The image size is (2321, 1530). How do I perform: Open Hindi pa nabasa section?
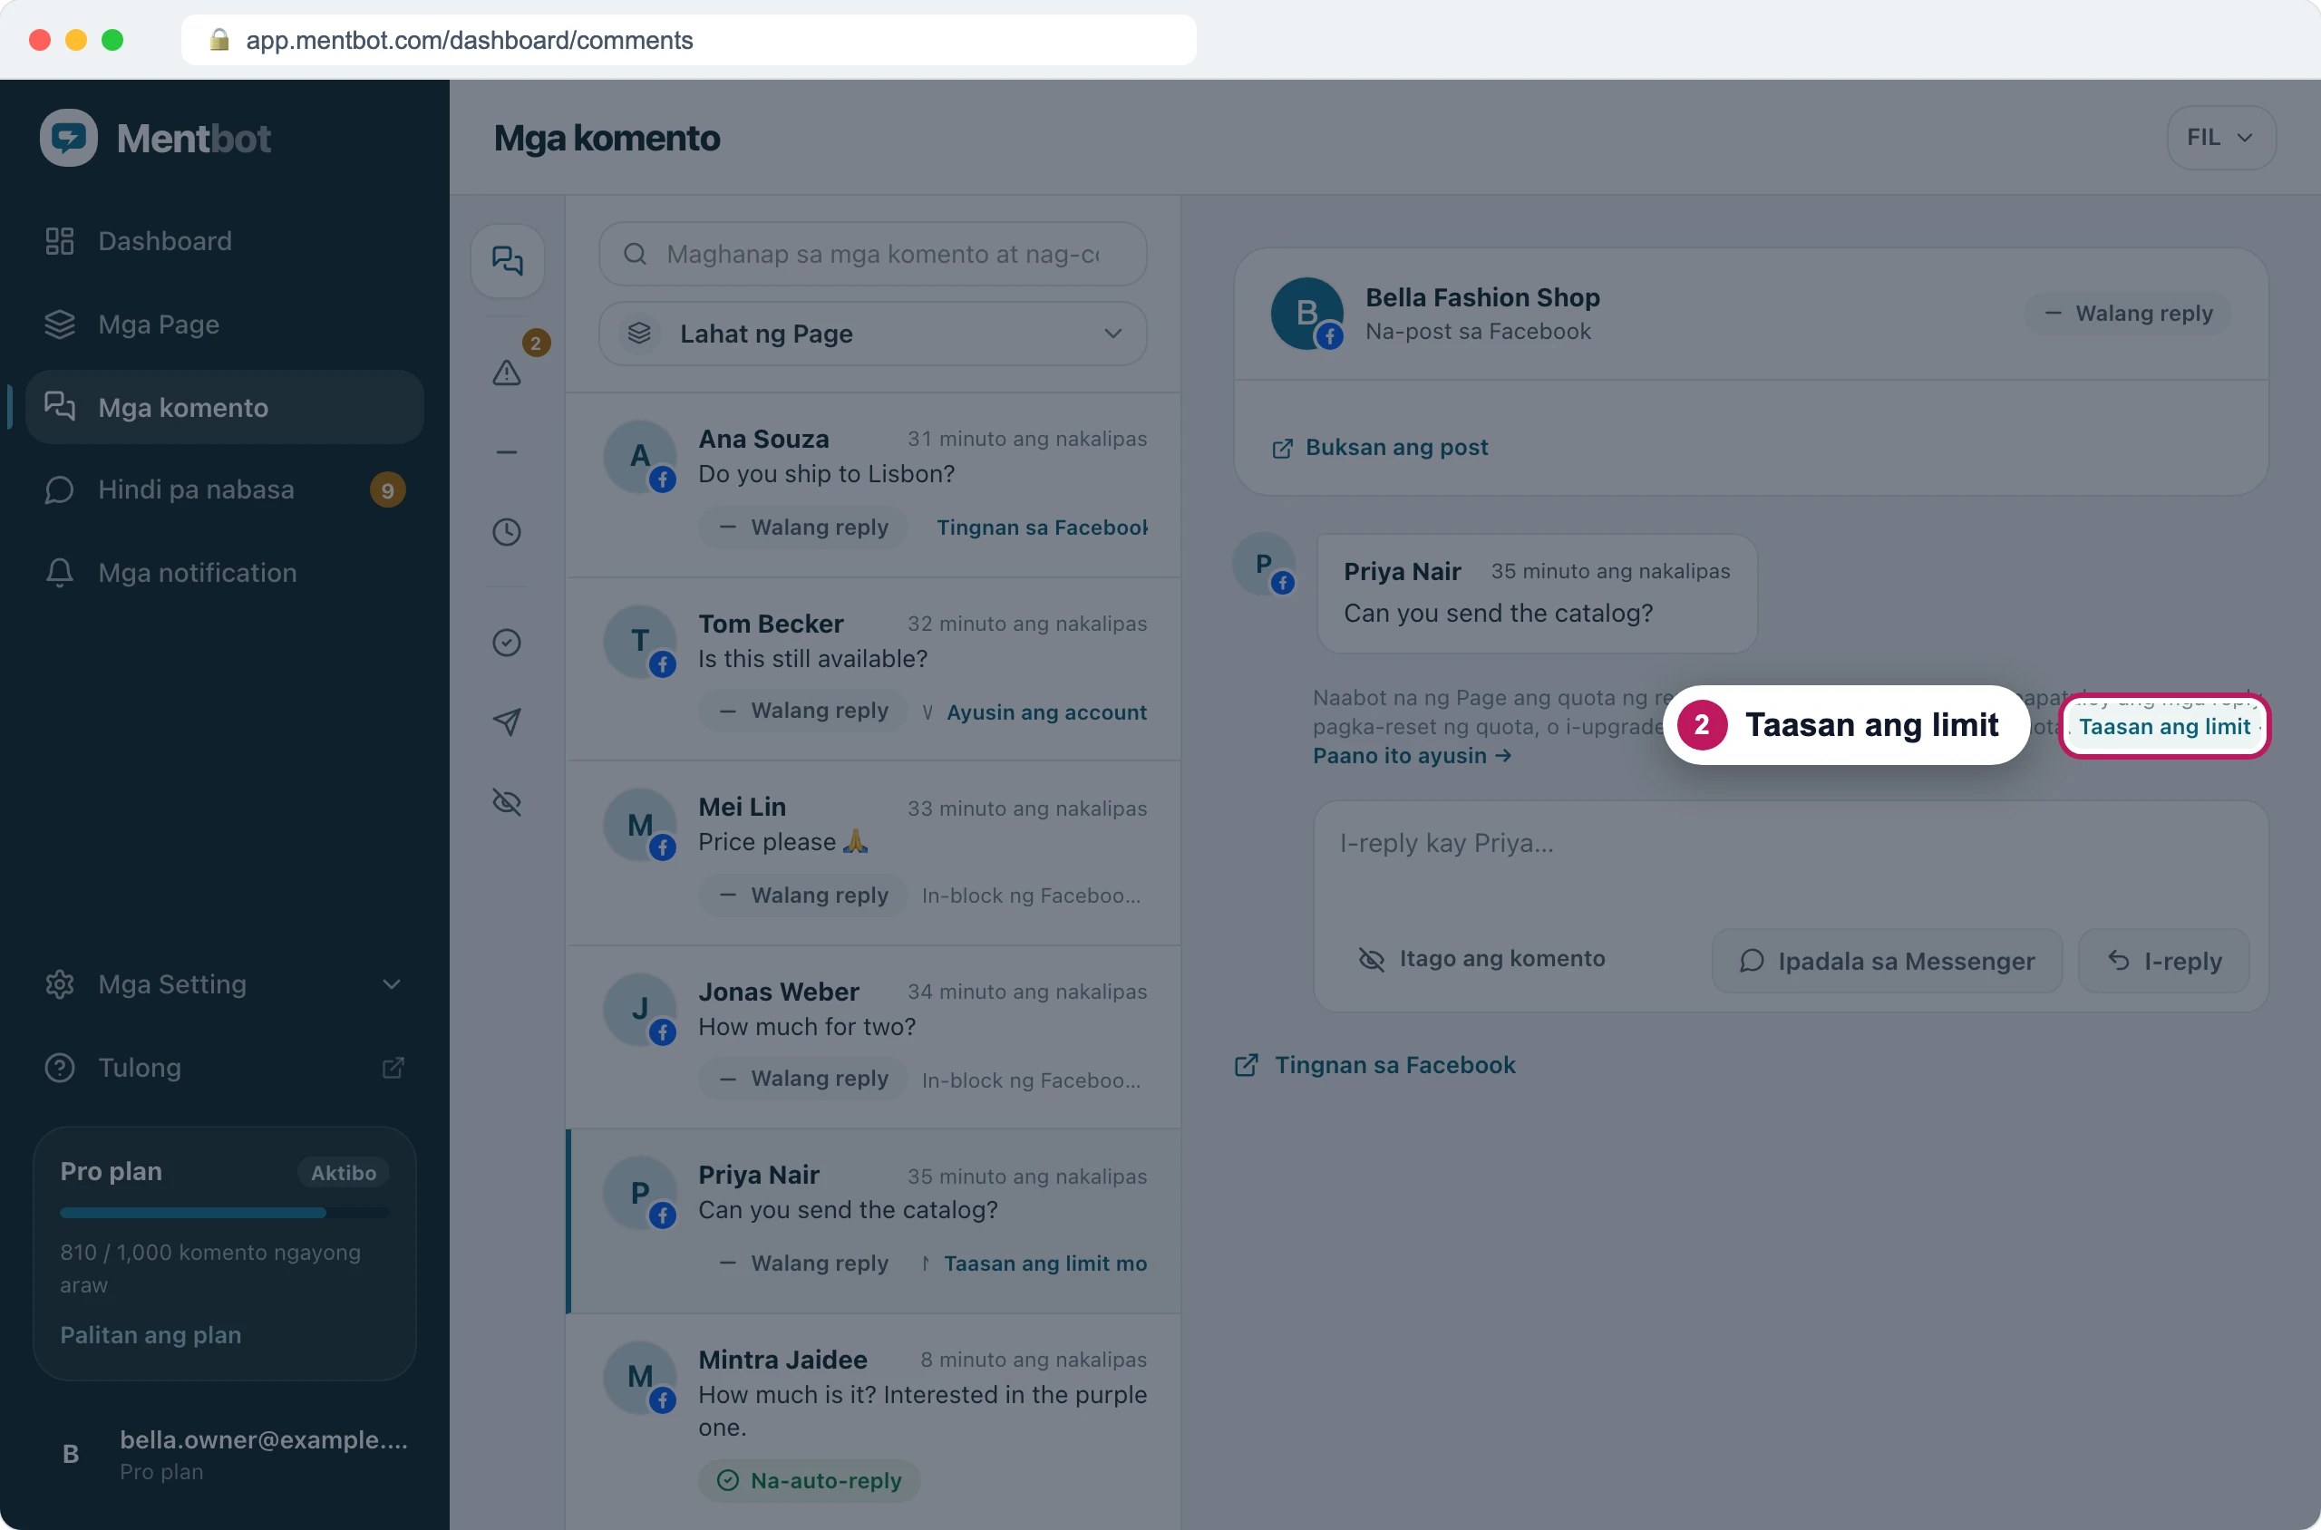[x=225, y=489]
